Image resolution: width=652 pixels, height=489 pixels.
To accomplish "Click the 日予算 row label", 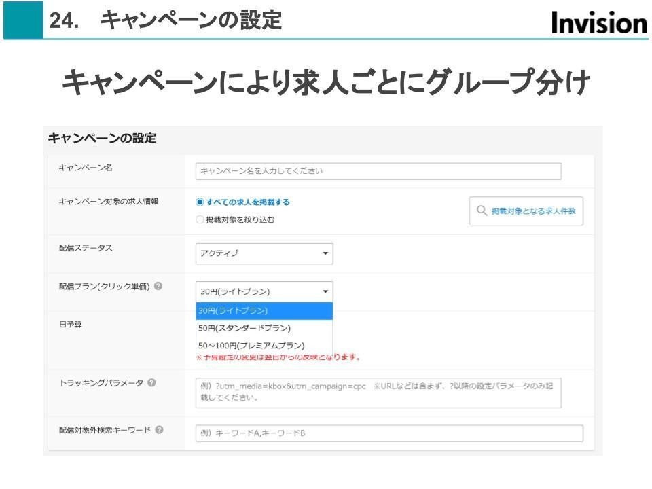I will [x=70, y=325].
